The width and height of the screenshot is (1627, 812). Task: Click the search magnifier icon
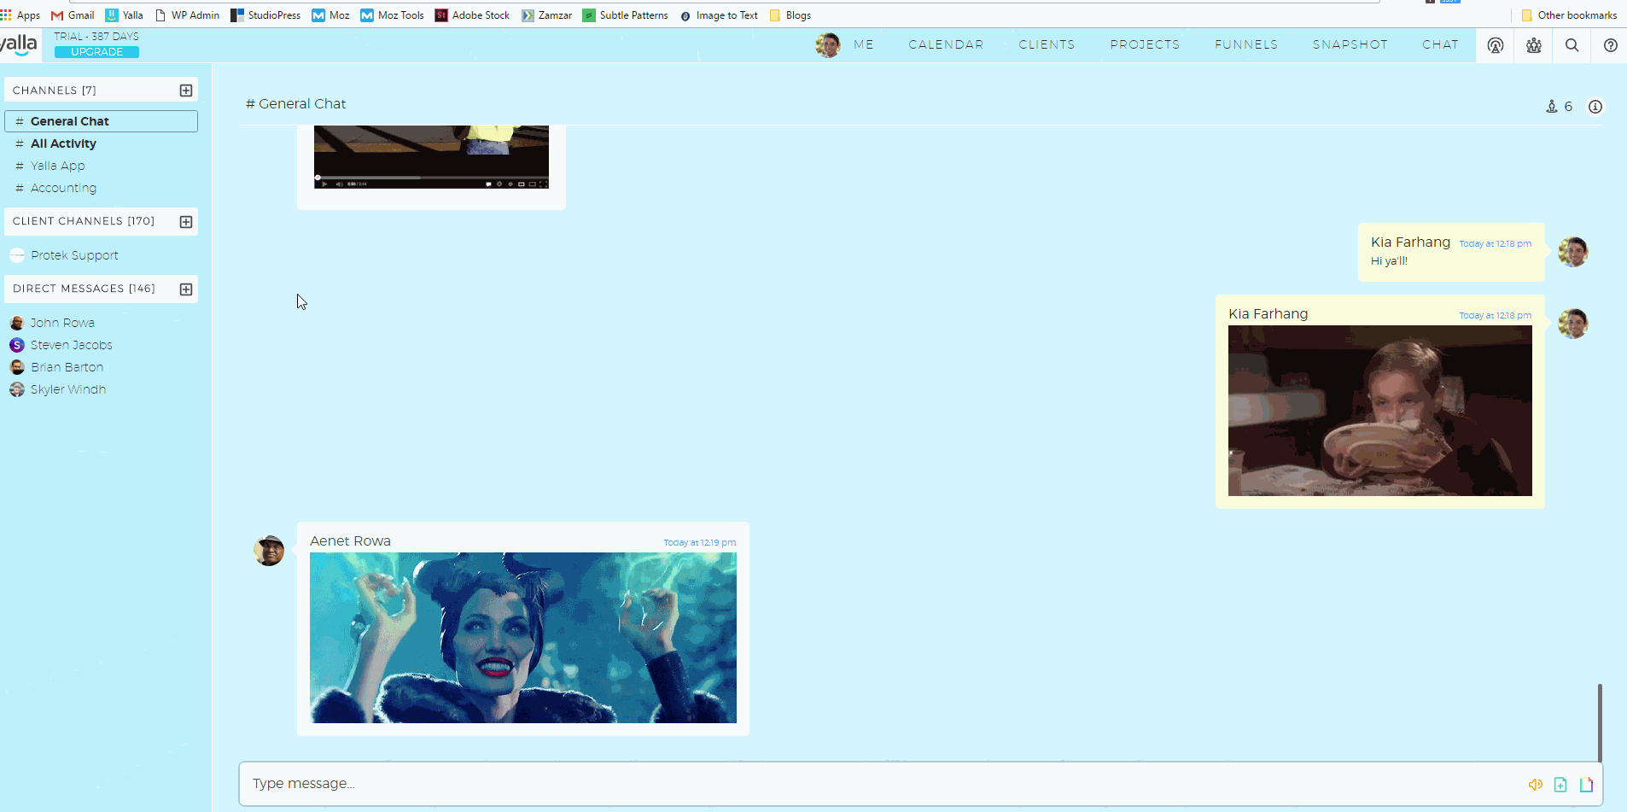click(1572, 45)
